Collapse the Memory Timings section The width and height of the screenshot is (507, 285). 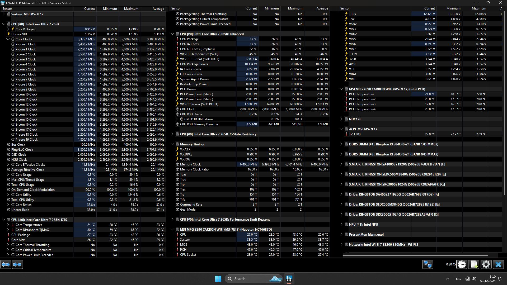coord(172,144)
